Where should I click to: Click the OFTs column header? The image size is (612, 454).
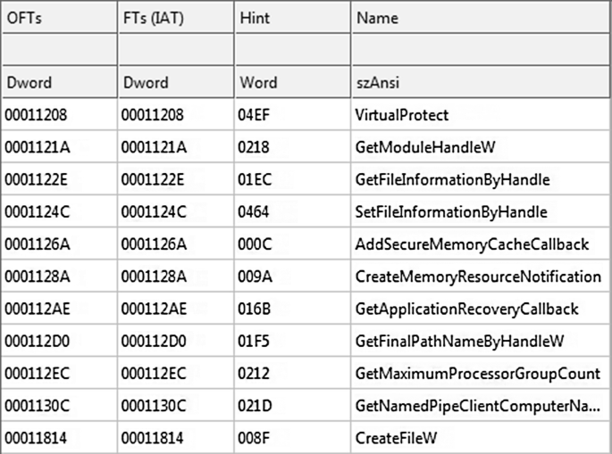[59, 18]
